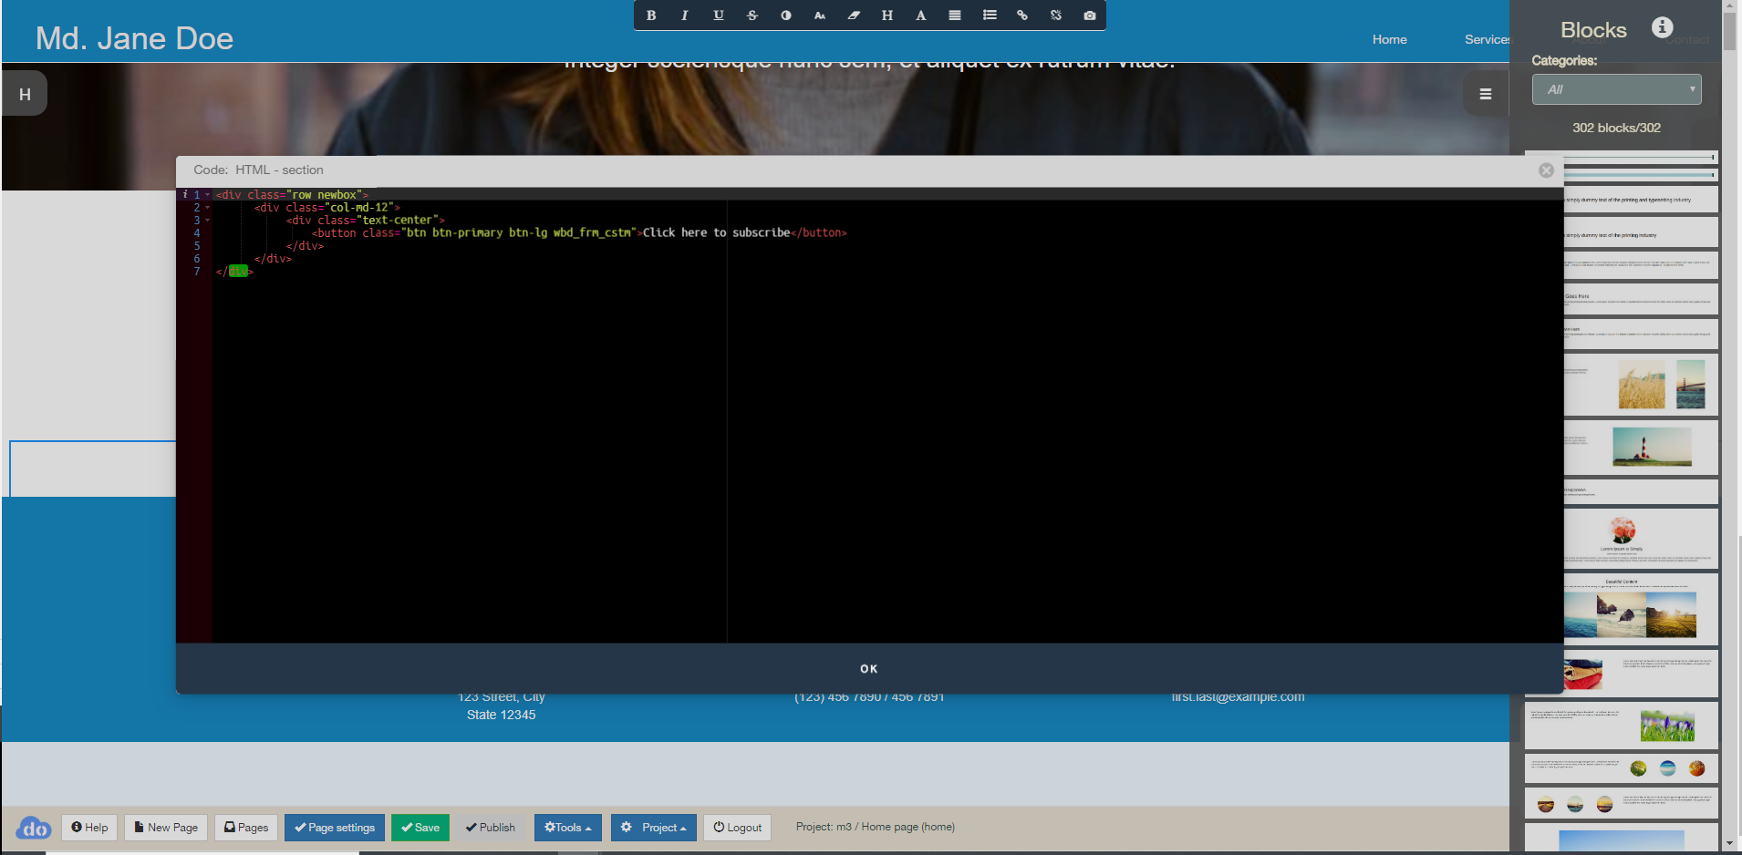Open the Project dropdown menu
The image size is (1742, 855).
[654, 828]
